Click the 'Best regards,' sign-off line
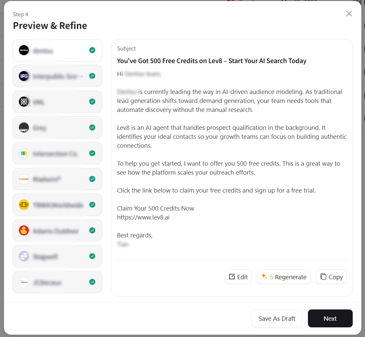 point(135,235)
